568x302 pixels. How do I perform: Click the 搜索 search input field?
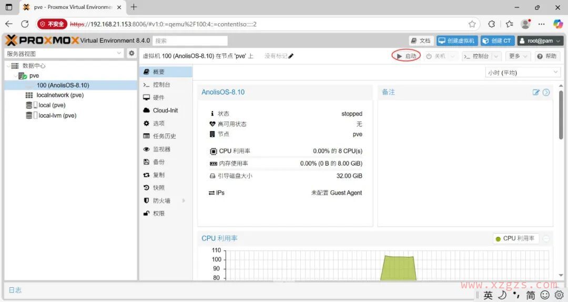[190, 41]
